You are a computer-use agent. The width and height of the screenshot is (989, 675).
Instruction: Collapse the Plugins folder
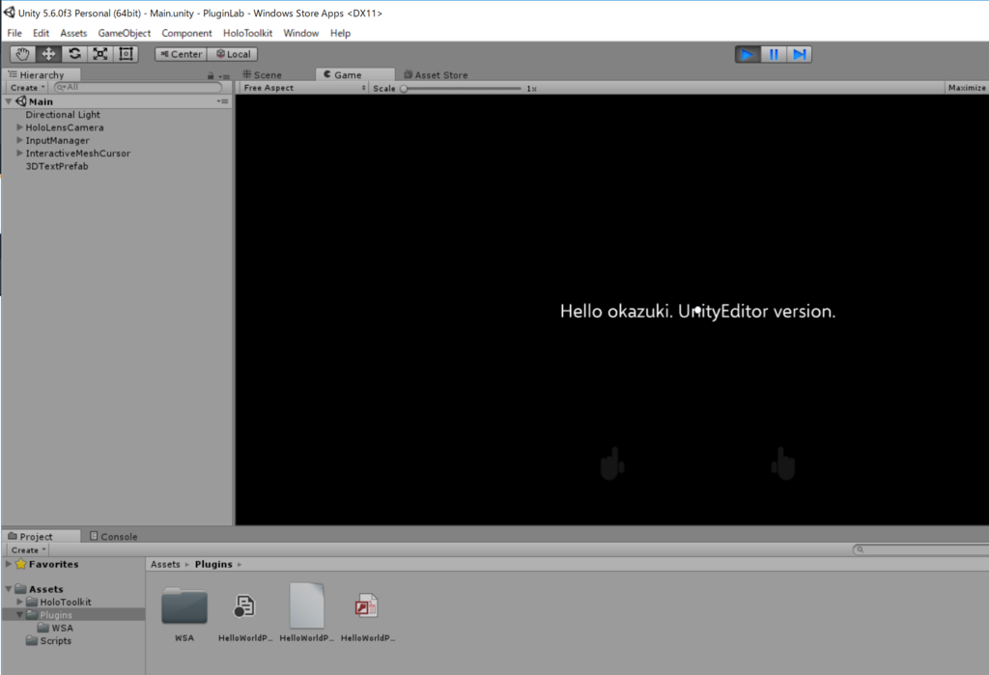point(19,614)
